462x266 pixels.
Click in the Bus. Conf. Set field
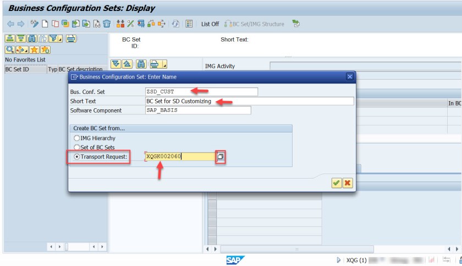[x=201, y=92]
